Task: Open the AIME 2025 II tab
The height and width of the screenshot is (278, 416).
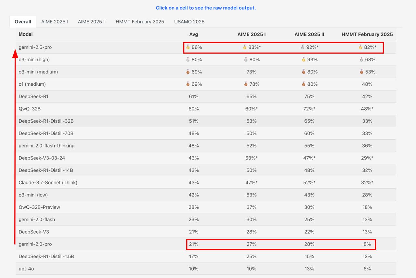Action: [x=92, y=22]
